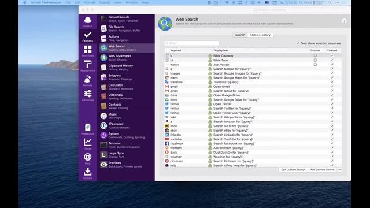Toggle enabled checkbox for Search Pinterest

coord(332,161)
